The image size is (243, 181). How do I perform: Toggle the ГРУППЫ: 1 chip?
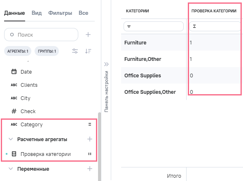coord(47,51)
